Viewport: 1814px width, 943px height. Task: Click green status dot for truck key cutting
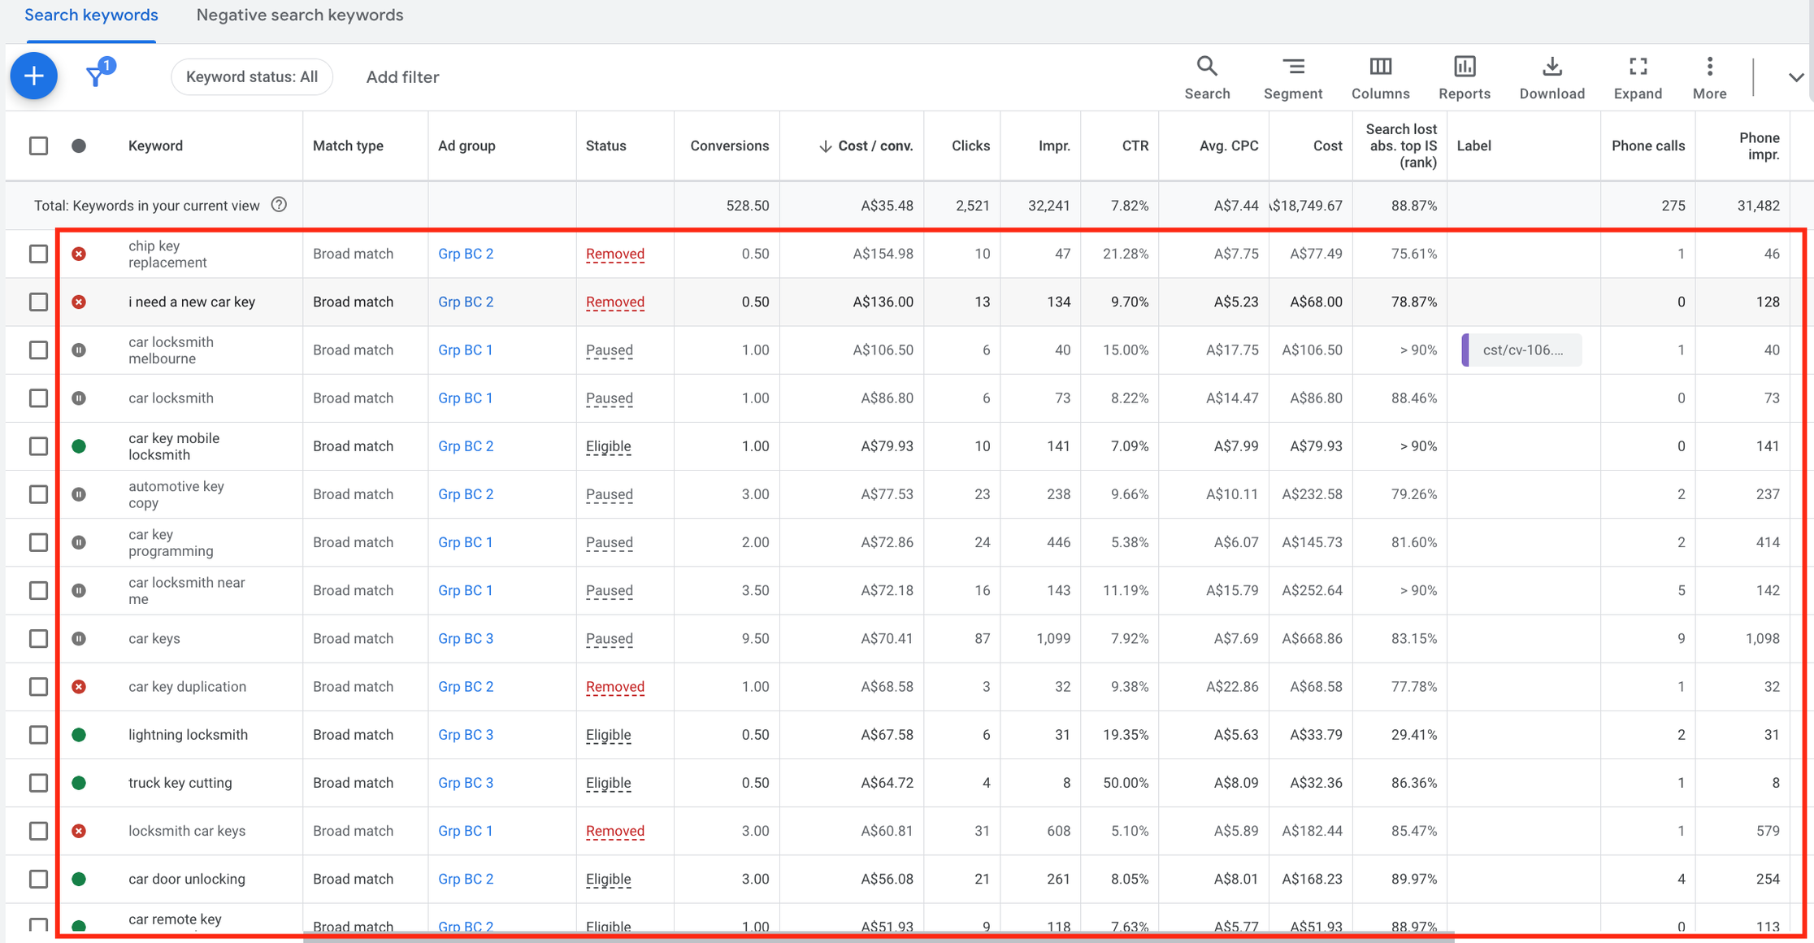[x=79, y=782]
